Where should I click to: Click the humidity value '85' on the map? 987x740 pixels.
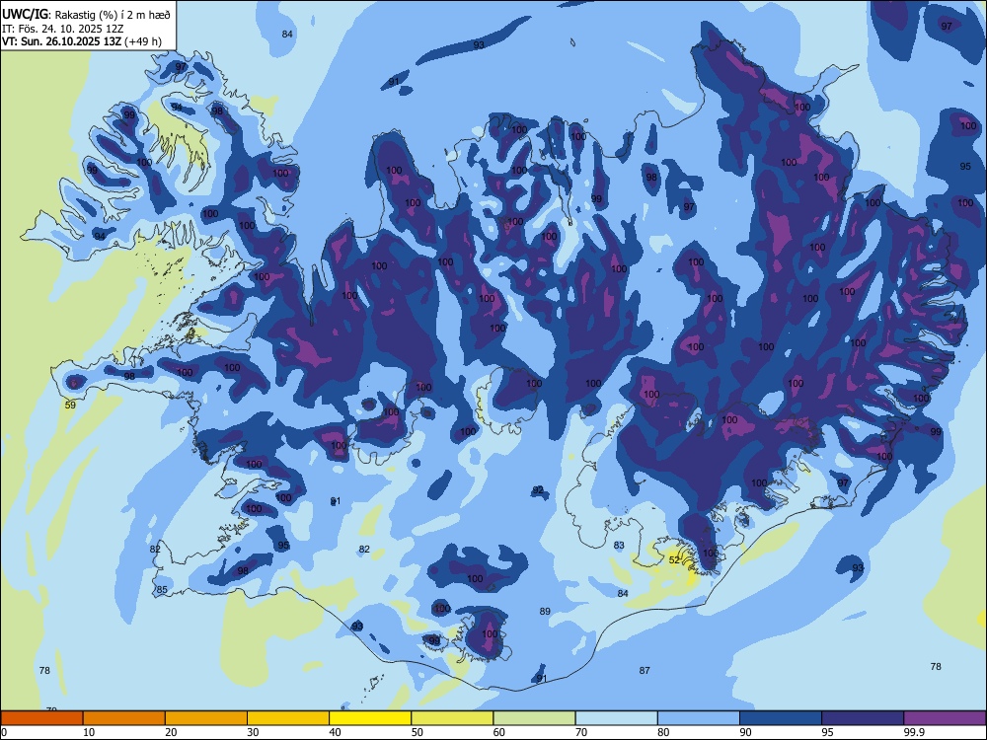(x=162, y=590)
